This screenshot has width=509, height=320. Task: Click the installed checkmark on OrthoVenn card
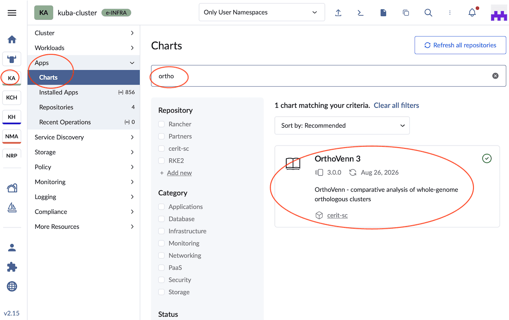pos(487,159)
